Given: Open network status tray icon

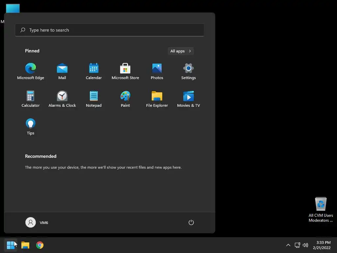Looking at the screenshot, I should pos(297,245).
